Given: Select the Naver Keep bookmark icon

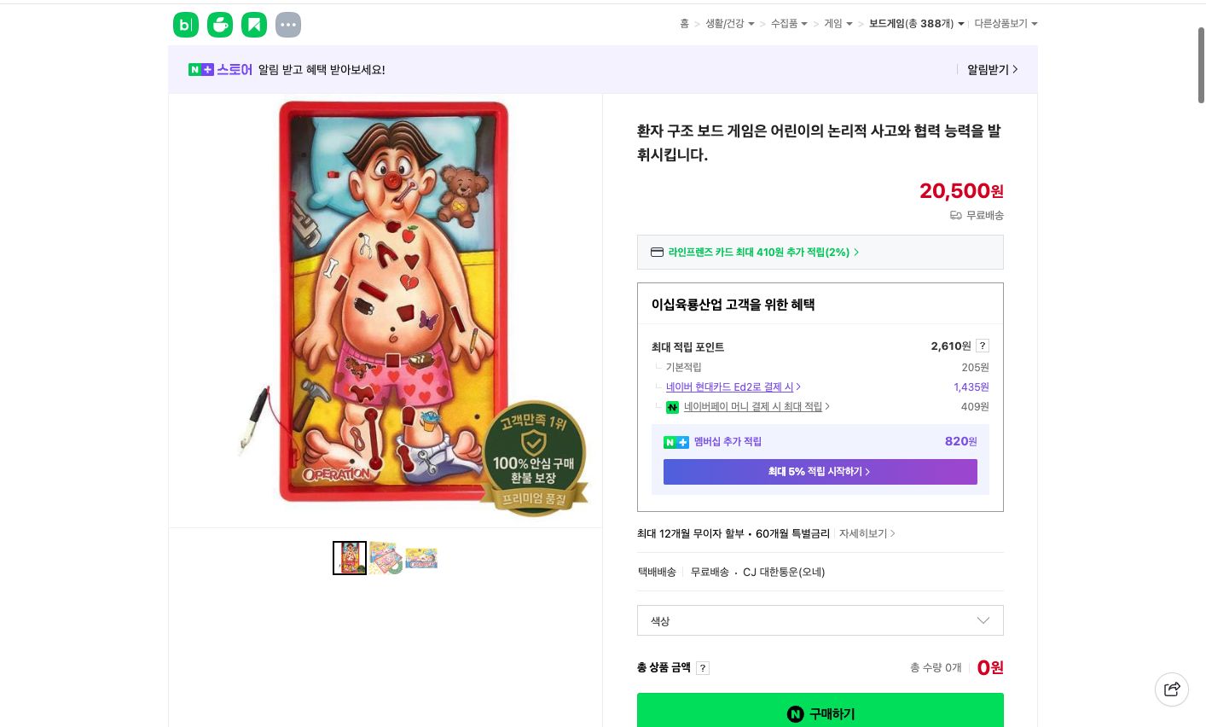Looking at the screenshot, I should click(254, 25).
